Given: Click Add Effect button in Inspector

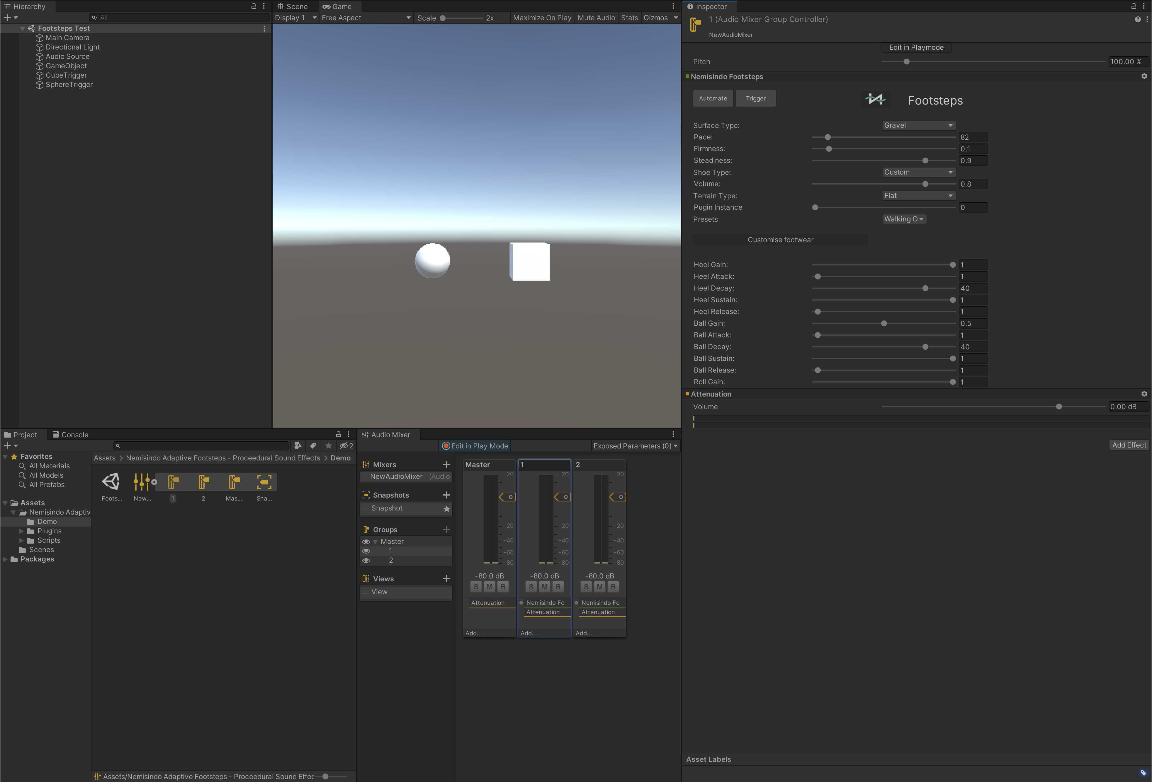Looking at the screenshot, I should pyautogui.click(x=1129, y=445).
